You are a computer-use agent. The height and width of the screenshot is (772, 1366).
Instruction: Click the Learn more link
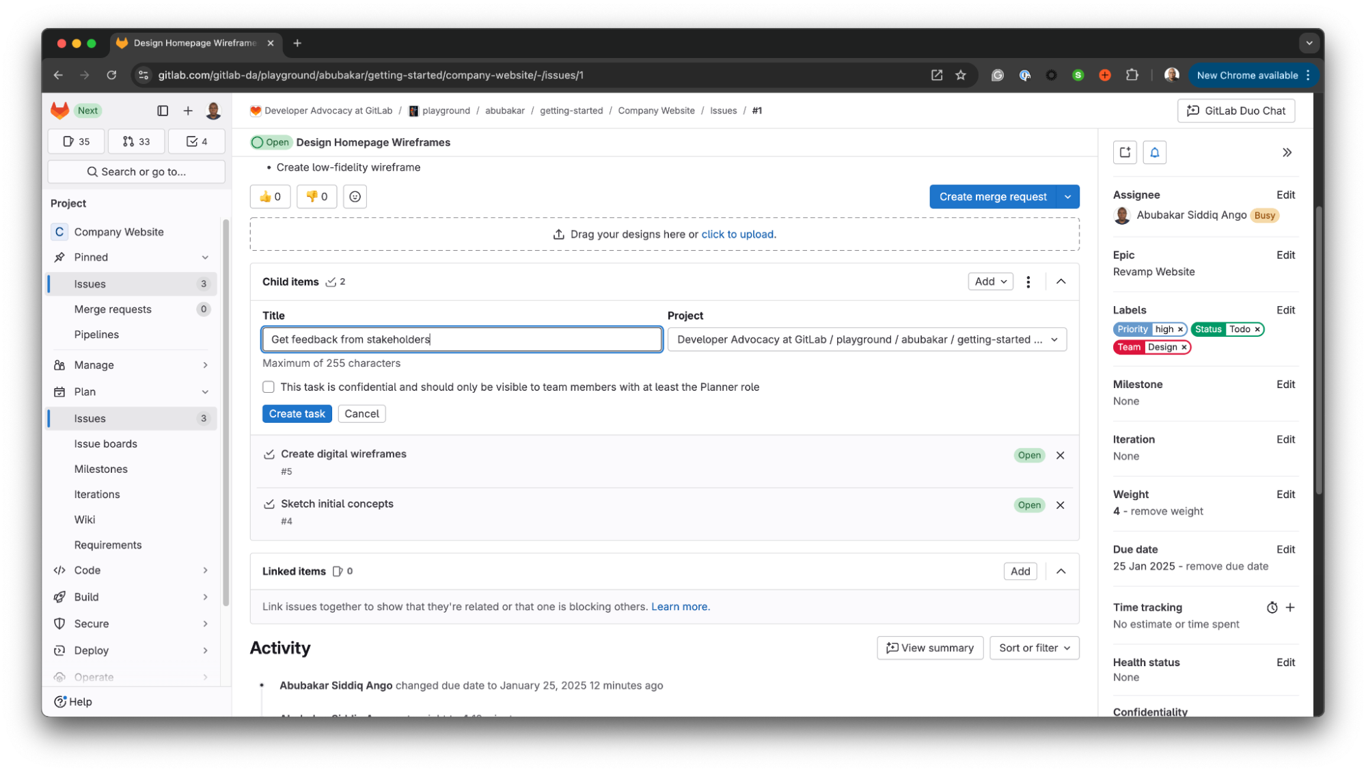pos(680,606)
